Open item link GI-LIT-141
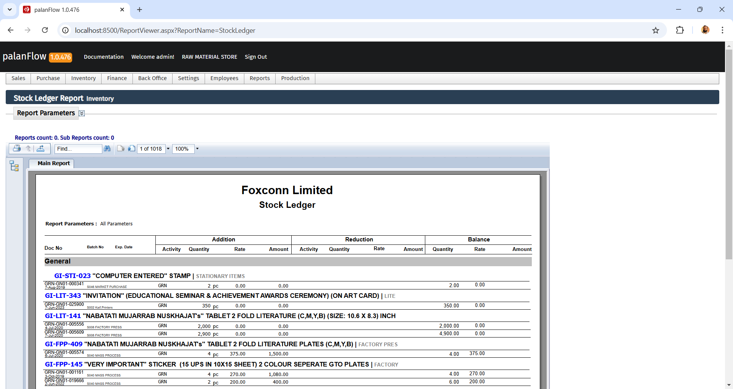This screenshot has height=389, width=733. click(63, 316)
